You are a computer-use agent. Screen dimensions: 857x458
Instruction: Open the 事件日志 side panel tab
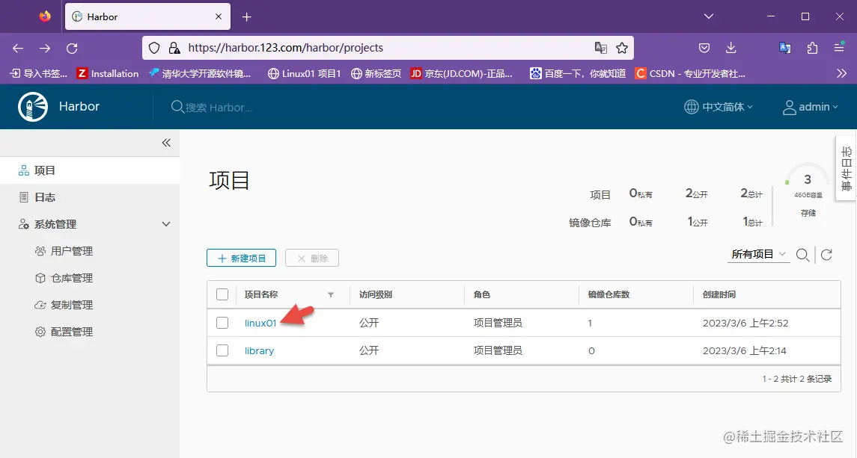tap(846, 168)
